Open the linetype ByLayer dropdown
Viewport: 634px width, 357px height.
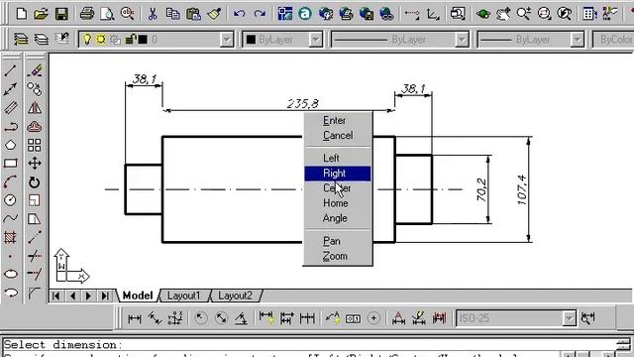click(x=462, y=40)
